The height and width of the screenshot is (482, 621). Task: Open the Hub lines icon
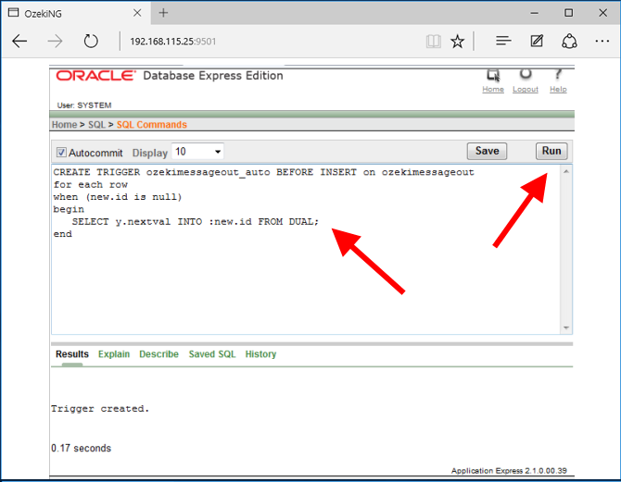[x=503, y=41]
